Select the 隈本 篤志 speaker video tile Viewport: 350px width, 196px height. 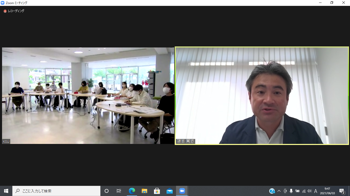pos(262,96)
